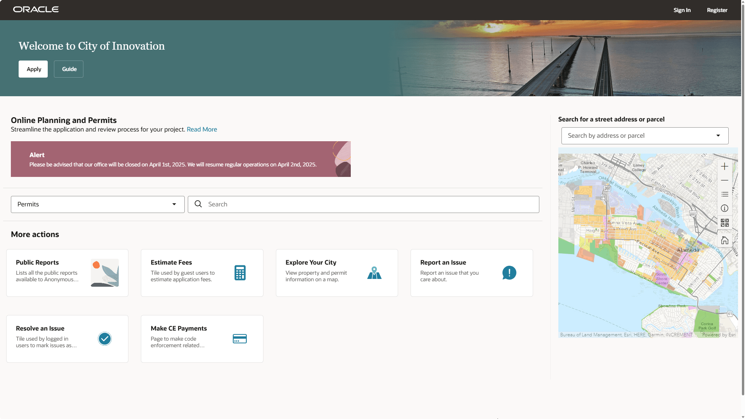This screenshot has height=419, width=745.
Task: Zoom in on the map
Action: 725,166
